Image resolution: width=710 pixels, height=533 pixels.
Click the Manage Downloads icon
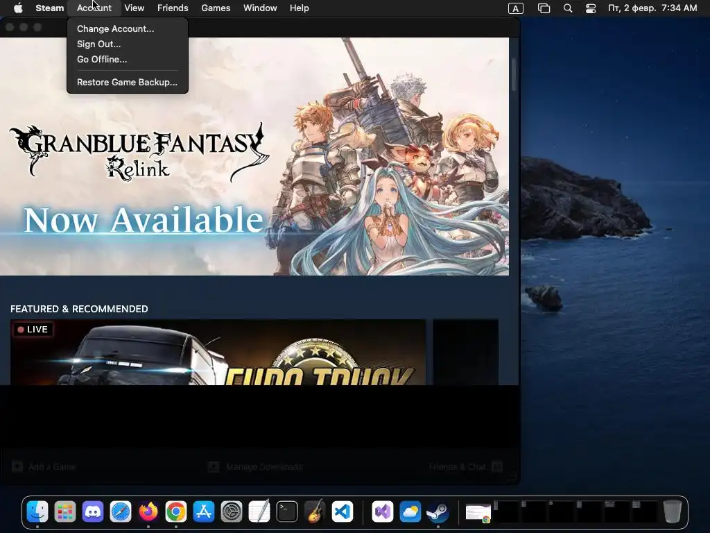pyautogui.click(x=214, y=467)
